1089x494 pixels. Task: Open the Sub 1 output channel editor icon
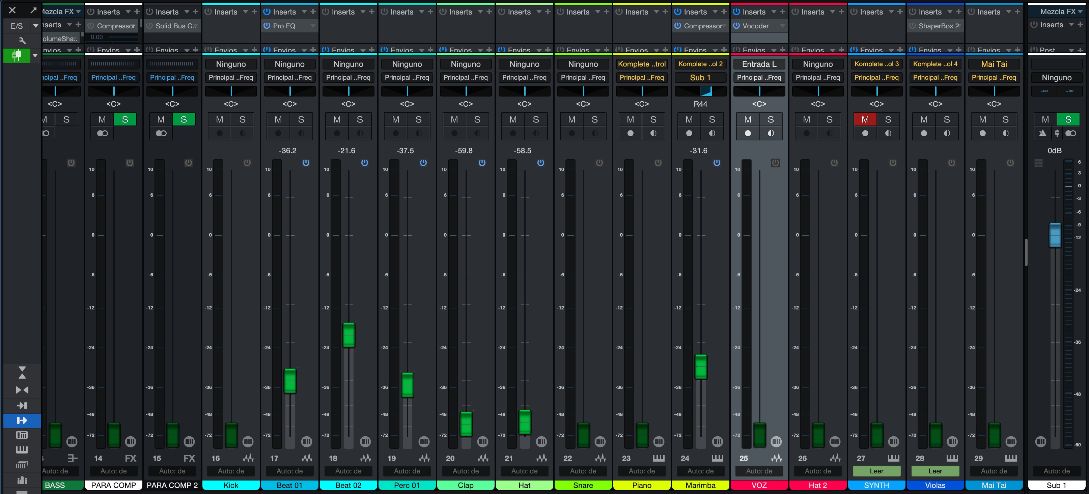click(1041, 442)
